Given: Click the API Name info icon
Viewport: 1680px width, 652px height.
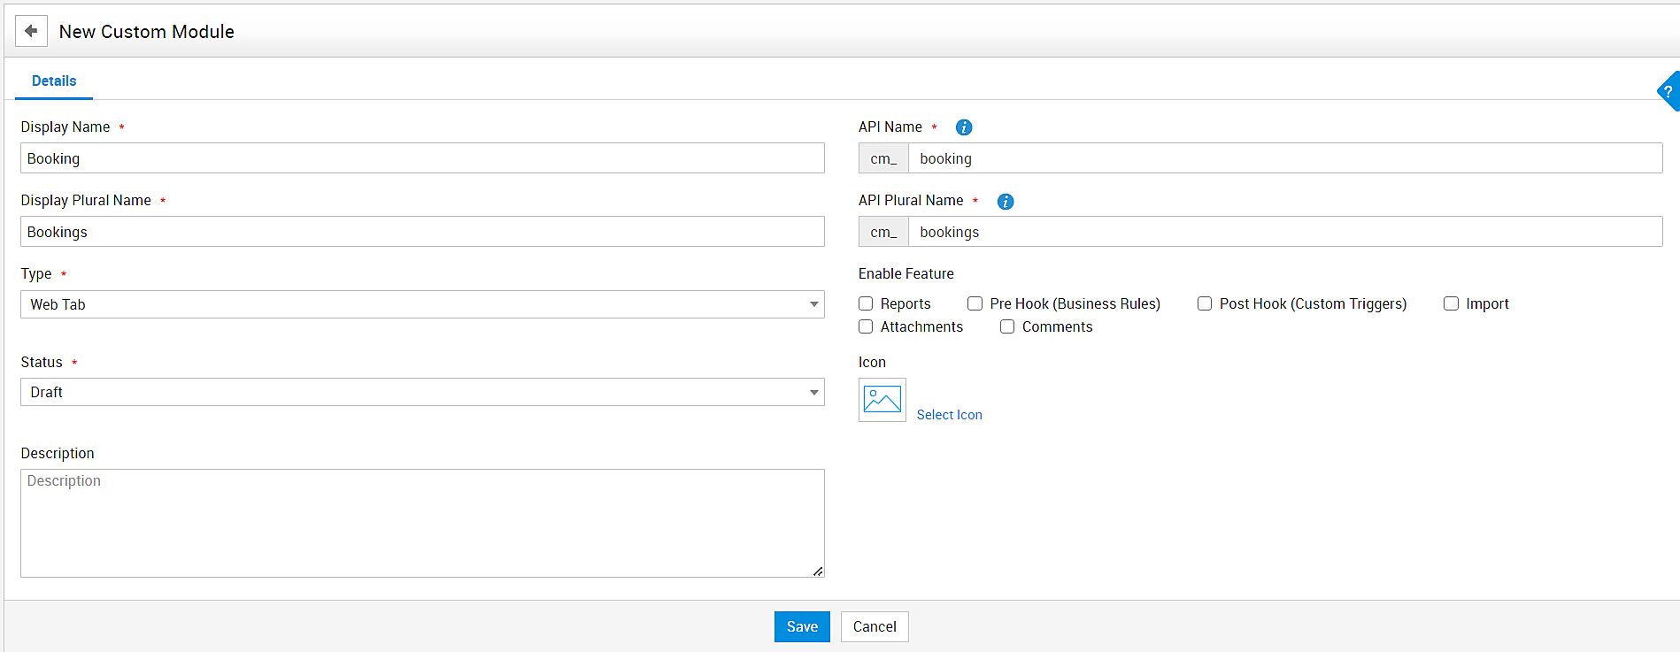Looking at the screenshot, I should (x=964, y=127).
